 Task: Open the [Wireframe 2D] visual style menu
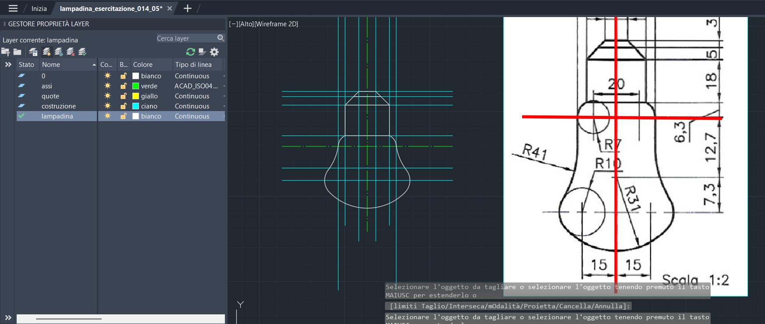[x=276, y=24]
